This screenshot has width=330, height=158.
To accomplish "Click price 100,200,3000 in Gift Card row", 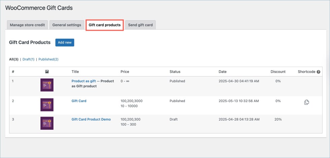I will click(x=132, y=101).
